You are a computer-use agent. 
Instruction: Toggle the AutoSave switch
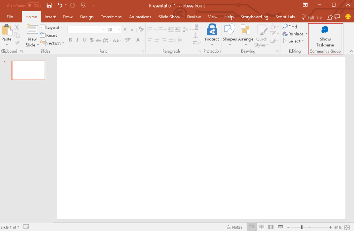tap(34, 5)
